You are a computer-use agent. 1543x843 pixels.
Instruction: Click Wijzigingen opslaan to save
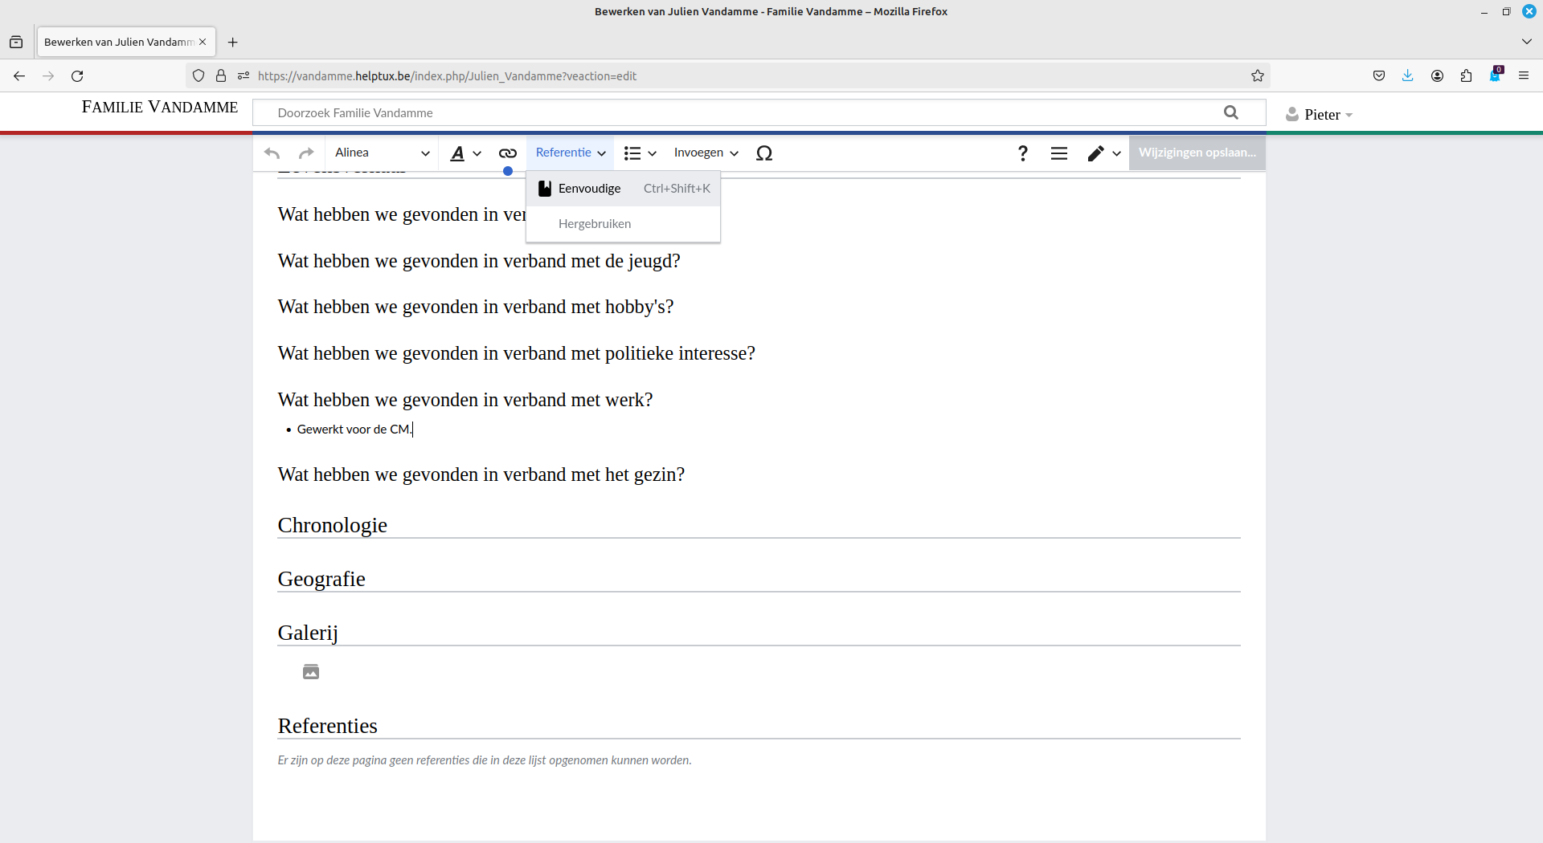pyautogui.click(x=1196, y=153)
